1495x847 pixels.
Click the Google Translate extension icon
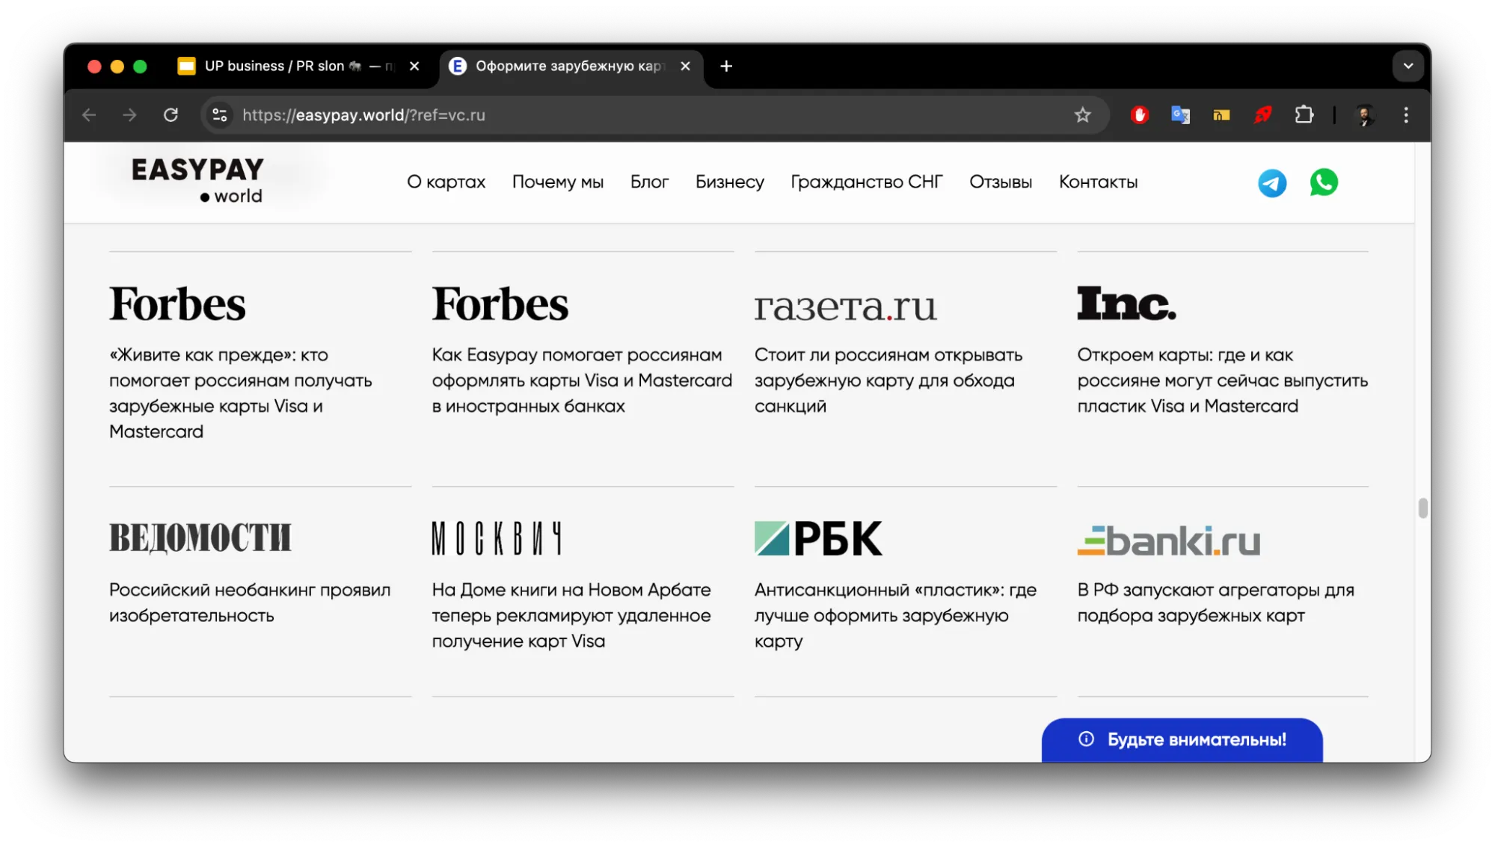pyautogui.click(x=1180, y=115)
